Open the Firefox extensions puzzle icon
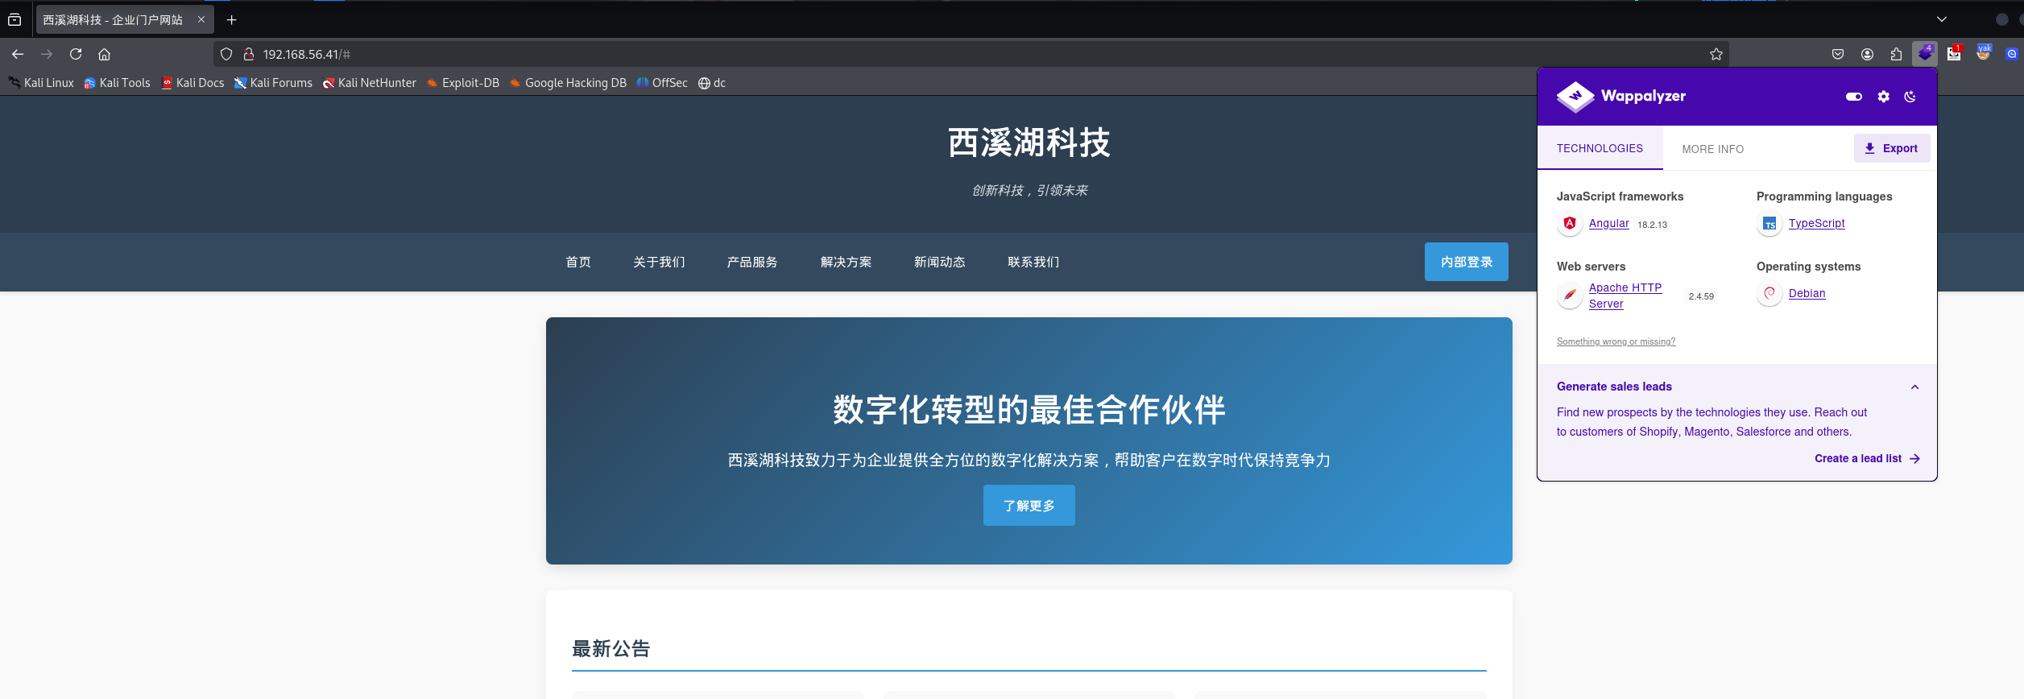This screenshot has height=699, width=2024. [1896, 54]
